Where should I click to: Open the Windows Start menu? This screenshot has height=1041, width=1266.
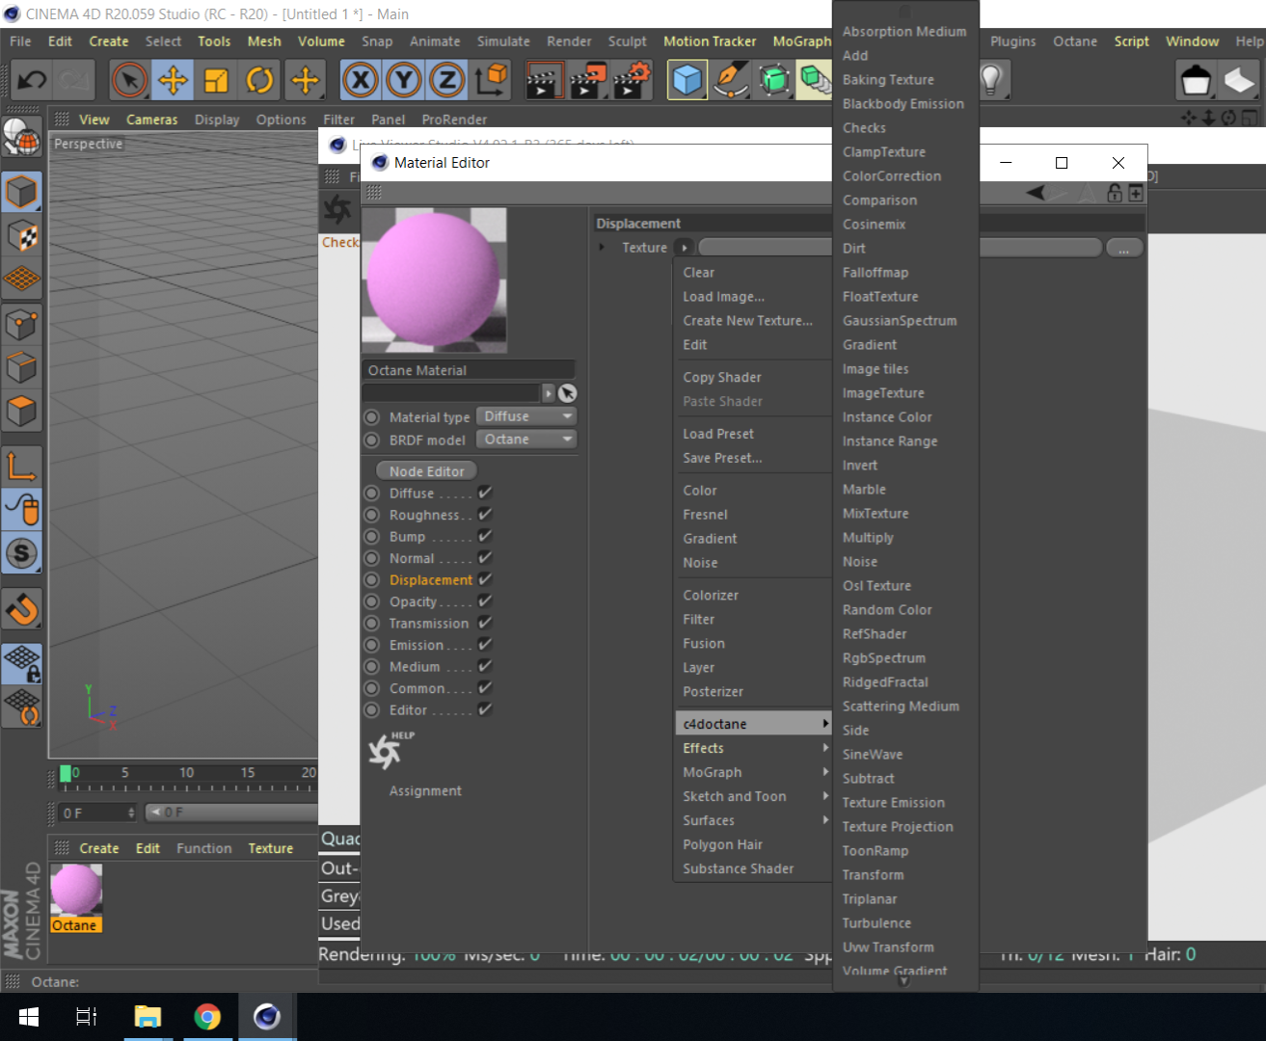pyautogui.click(x=29, y=1017)
